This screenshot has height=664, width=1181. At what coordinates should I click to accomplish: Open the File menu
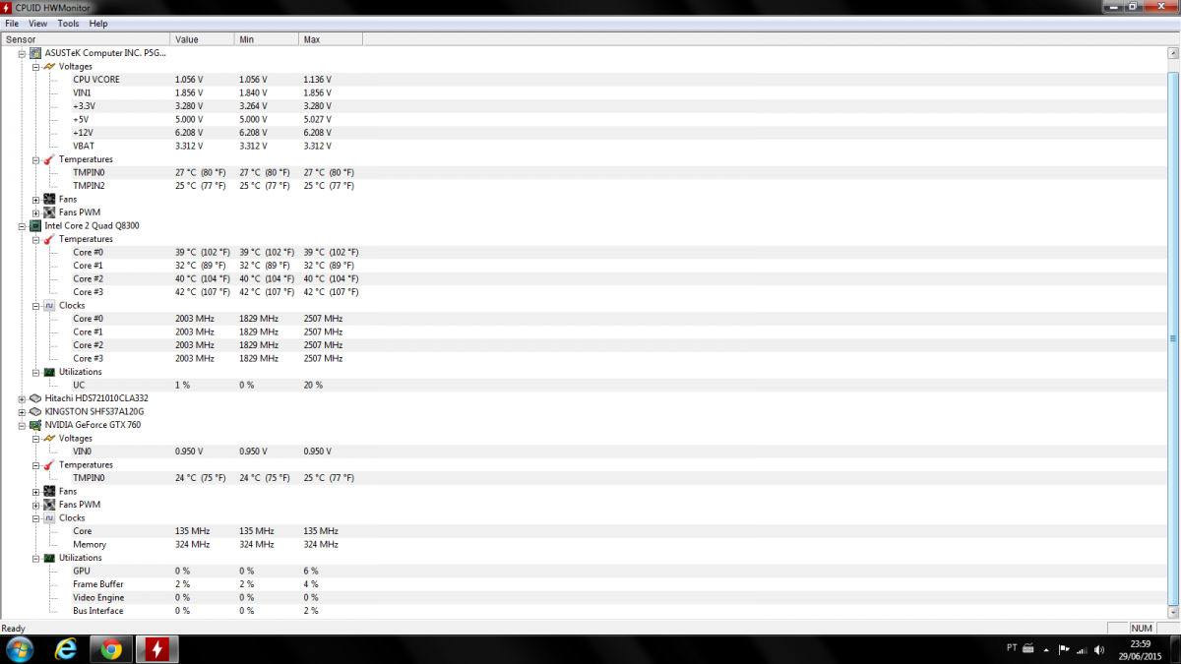12,23
